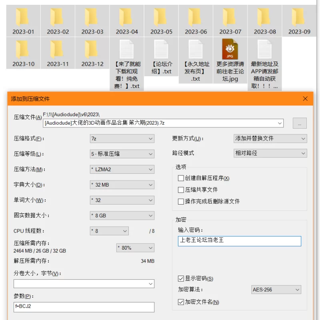Select the 2023-08 folder icon
Viewport: 320px width, 320px height.
tap(264, 17)
